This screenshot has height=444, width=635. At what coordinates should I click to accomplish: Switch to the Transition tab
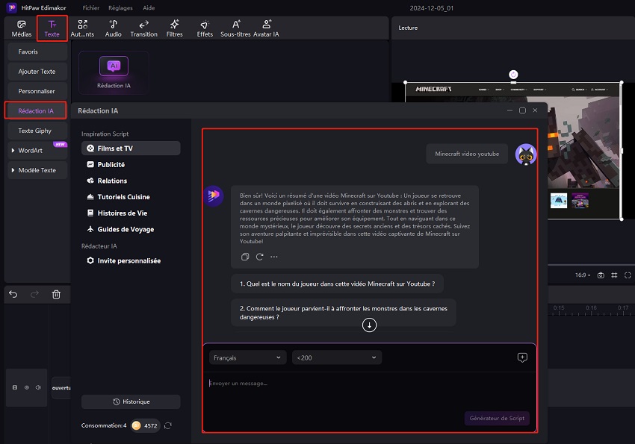pos(143,28)
